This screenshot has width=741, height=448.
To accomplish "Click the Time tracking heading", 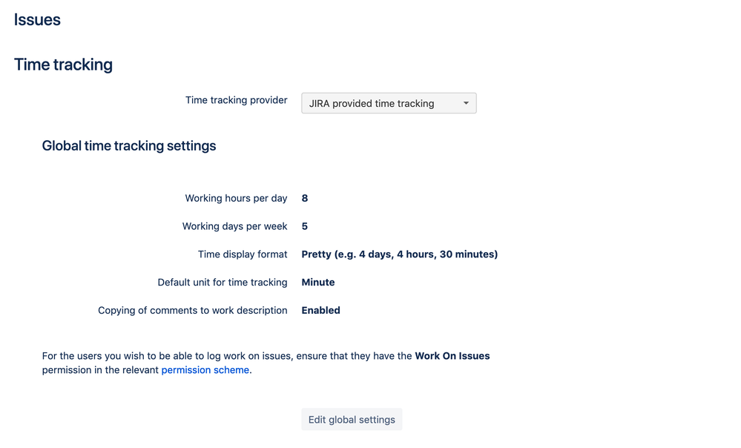I will click(x=63, y=65).
